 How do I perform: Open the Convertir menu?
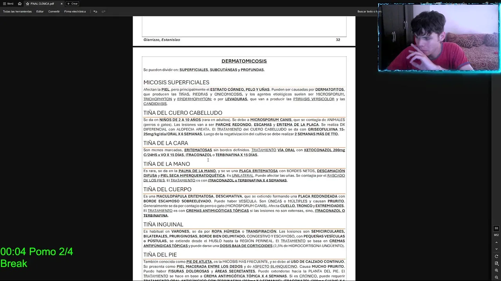(54, 11)
